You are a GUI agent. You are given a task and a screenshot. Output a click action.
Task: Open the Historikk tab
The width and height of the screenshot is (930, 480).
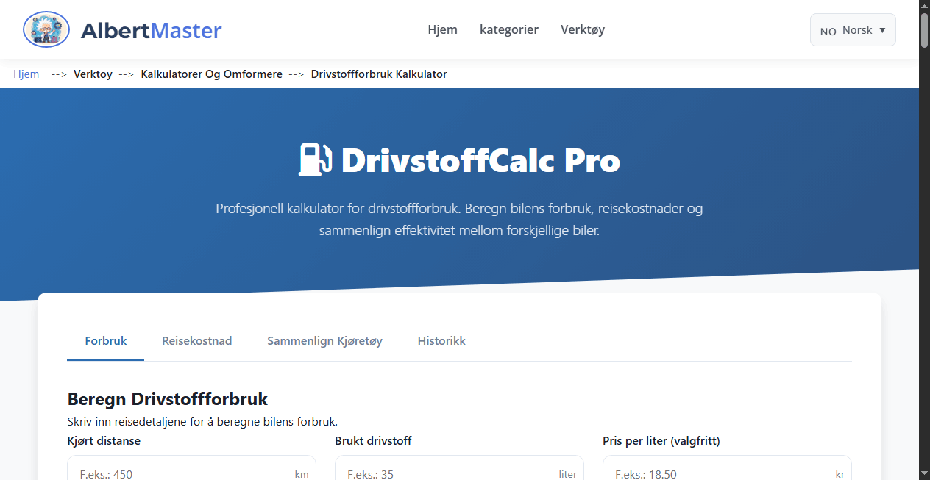(x=441, y=340)
